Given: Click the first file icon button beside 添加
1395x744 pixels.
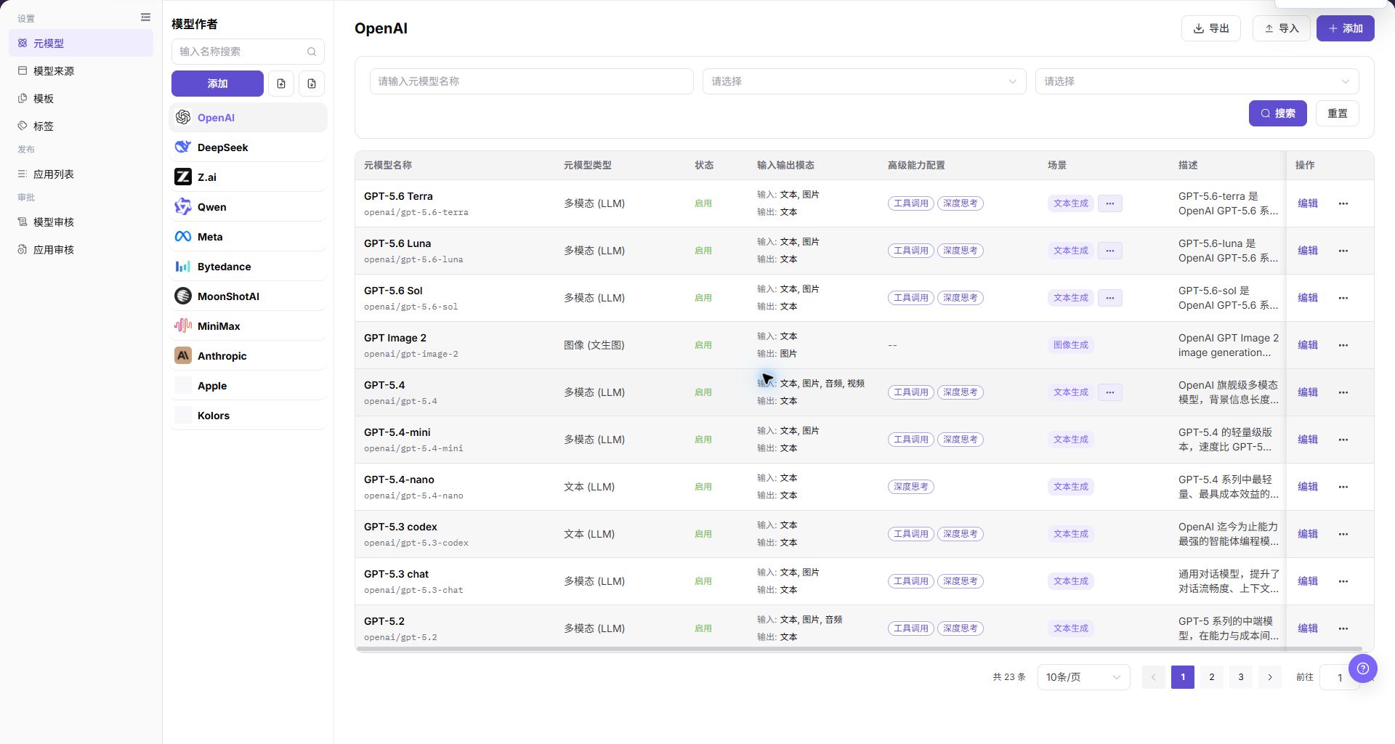Looking at the screenshot, I should click(x=281, y=84).
